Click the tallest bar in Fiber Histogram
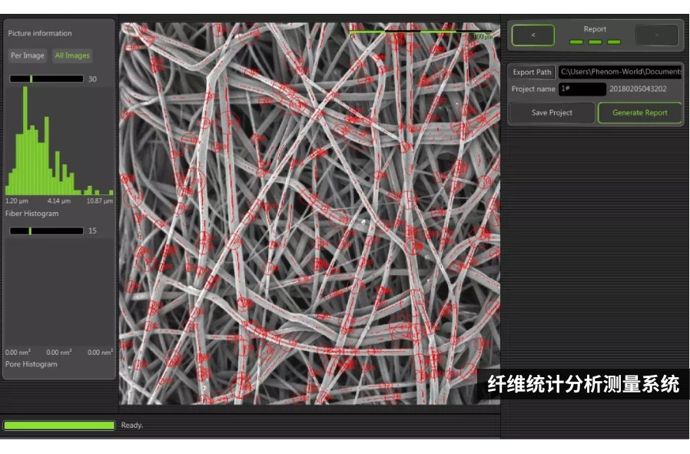The height and width of the screenshot is (454, 690). tap(25, 141)
